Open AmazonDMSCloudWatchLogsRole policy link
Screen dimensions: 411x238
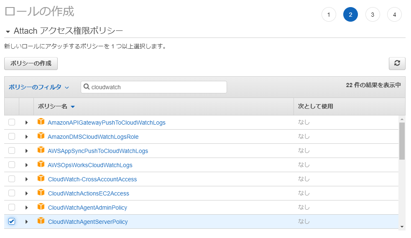coord(93,137)
